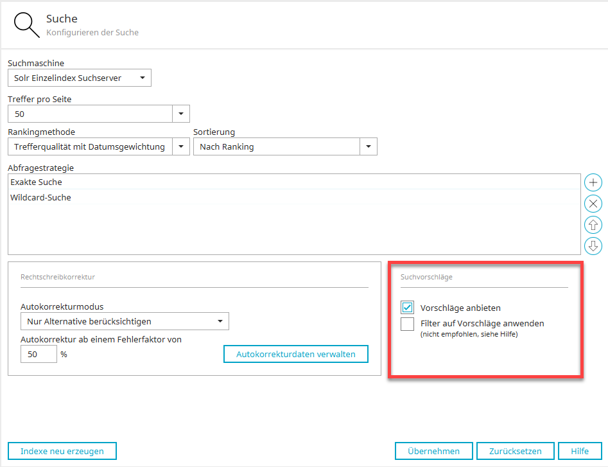
Task: Open the Autokorrekturmodus dropdown
Action: coord(125,321)
